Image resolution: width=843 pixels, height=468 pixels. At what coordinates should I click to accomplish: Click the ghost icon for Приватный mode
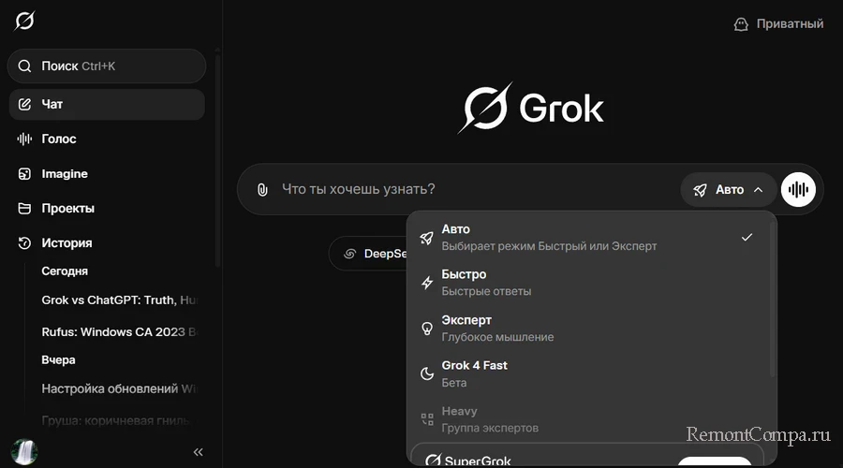(x=741, y=24)
